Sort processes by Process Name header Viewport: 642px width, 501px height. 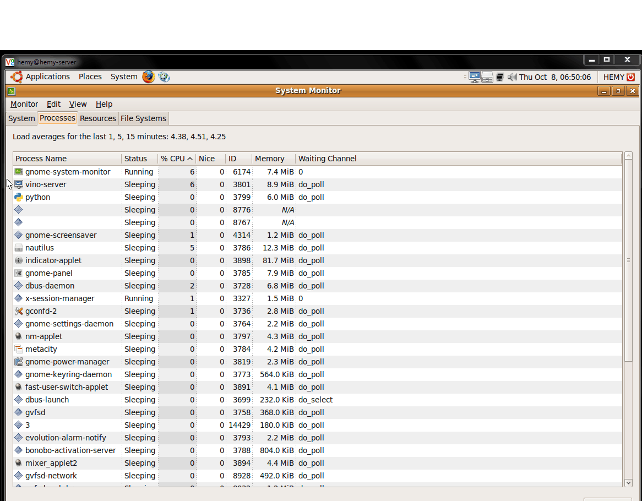tap(67, 159)
